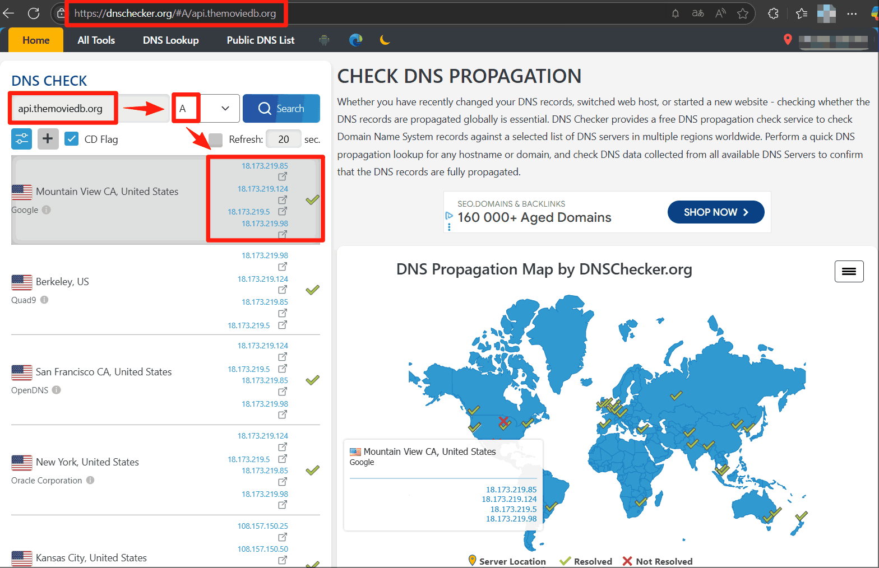Screen dimensions: 879x568
Task: Click the refresh seconds input box
Action: 283,139
